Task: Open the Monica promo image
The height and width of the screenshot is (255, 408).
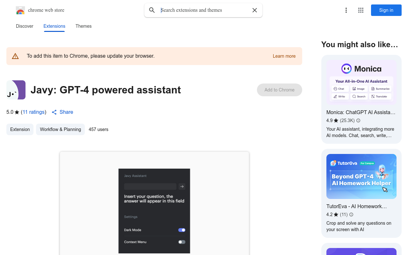Action: [361, 83]
